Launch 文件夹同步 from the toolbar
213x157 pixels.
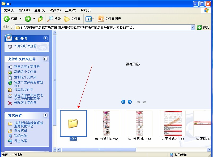107,19
